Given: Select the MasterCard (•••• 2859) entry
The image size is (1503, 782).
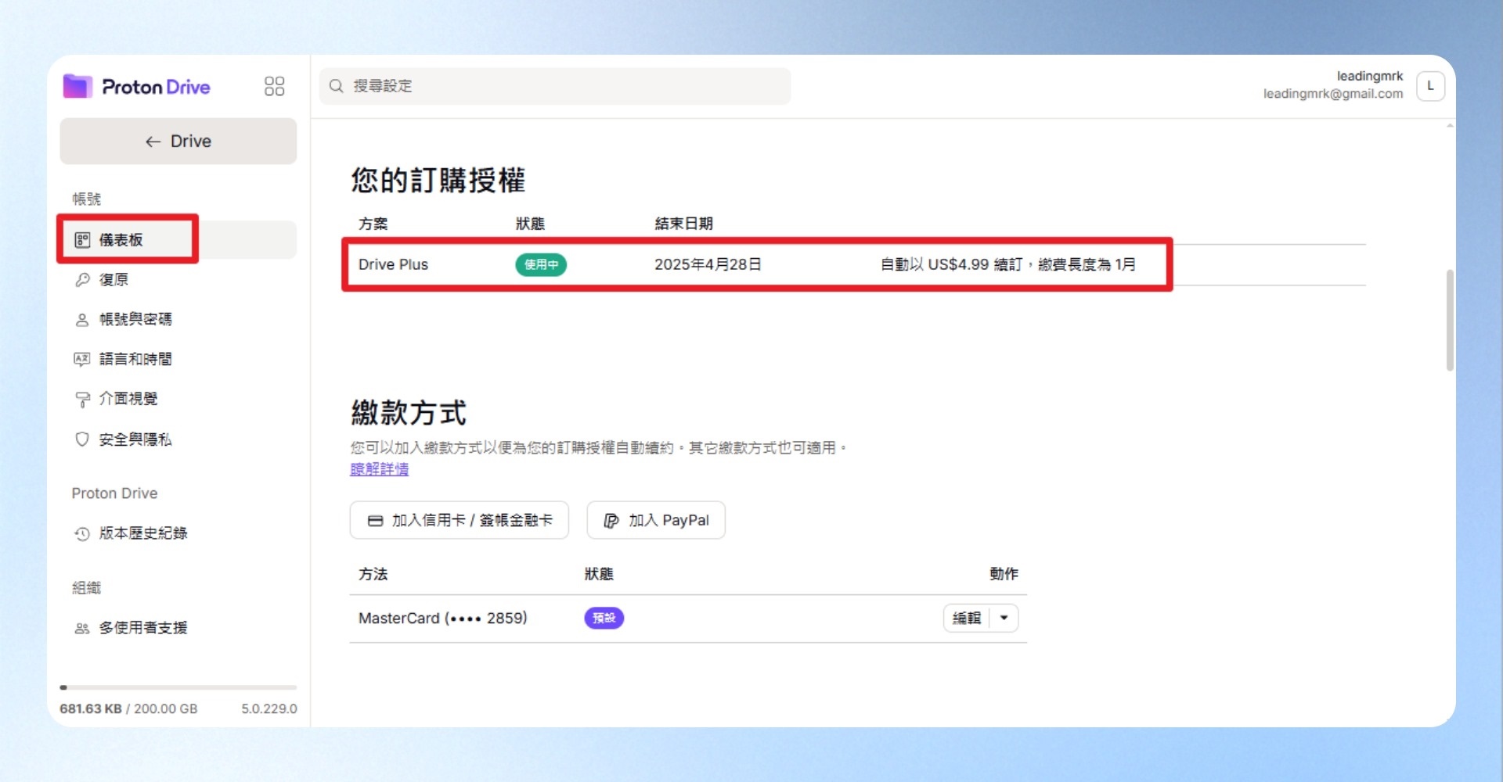Looking at the screenshot, I should click(x=443, y=619).
